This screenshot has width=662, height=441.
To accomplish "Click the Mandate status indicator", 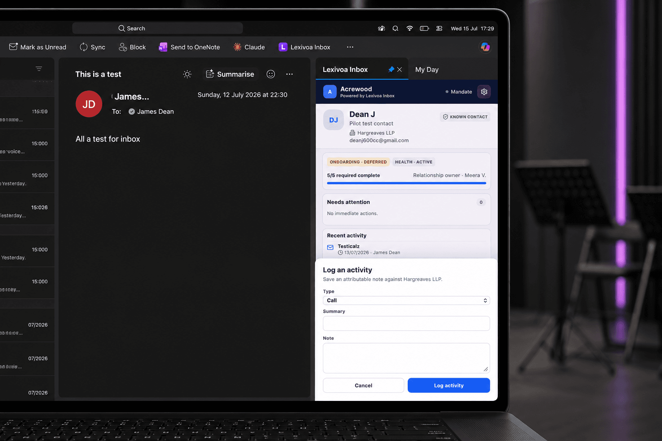I will (459, 92).
